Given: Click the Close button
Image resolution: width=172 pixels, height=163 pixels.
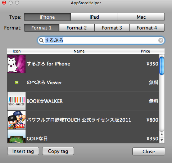Looking at the screenshot, I should pos(149,151).
